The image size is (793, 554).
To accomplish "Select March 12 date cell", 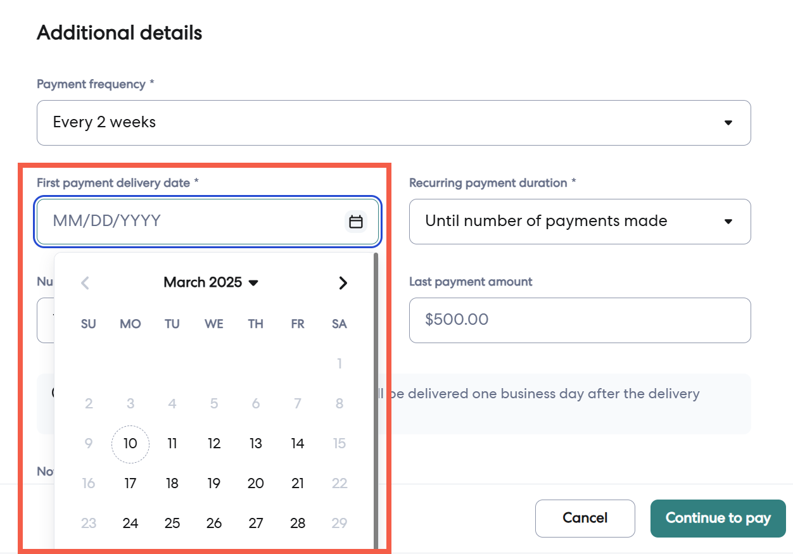I will click(214, 444).
